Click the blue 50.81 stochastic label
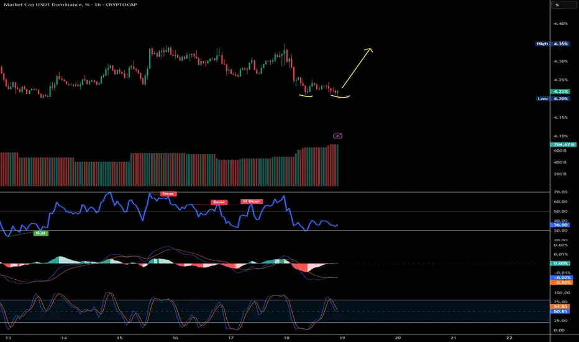This screenshot has width=579, height=342. tap(560, 312)
